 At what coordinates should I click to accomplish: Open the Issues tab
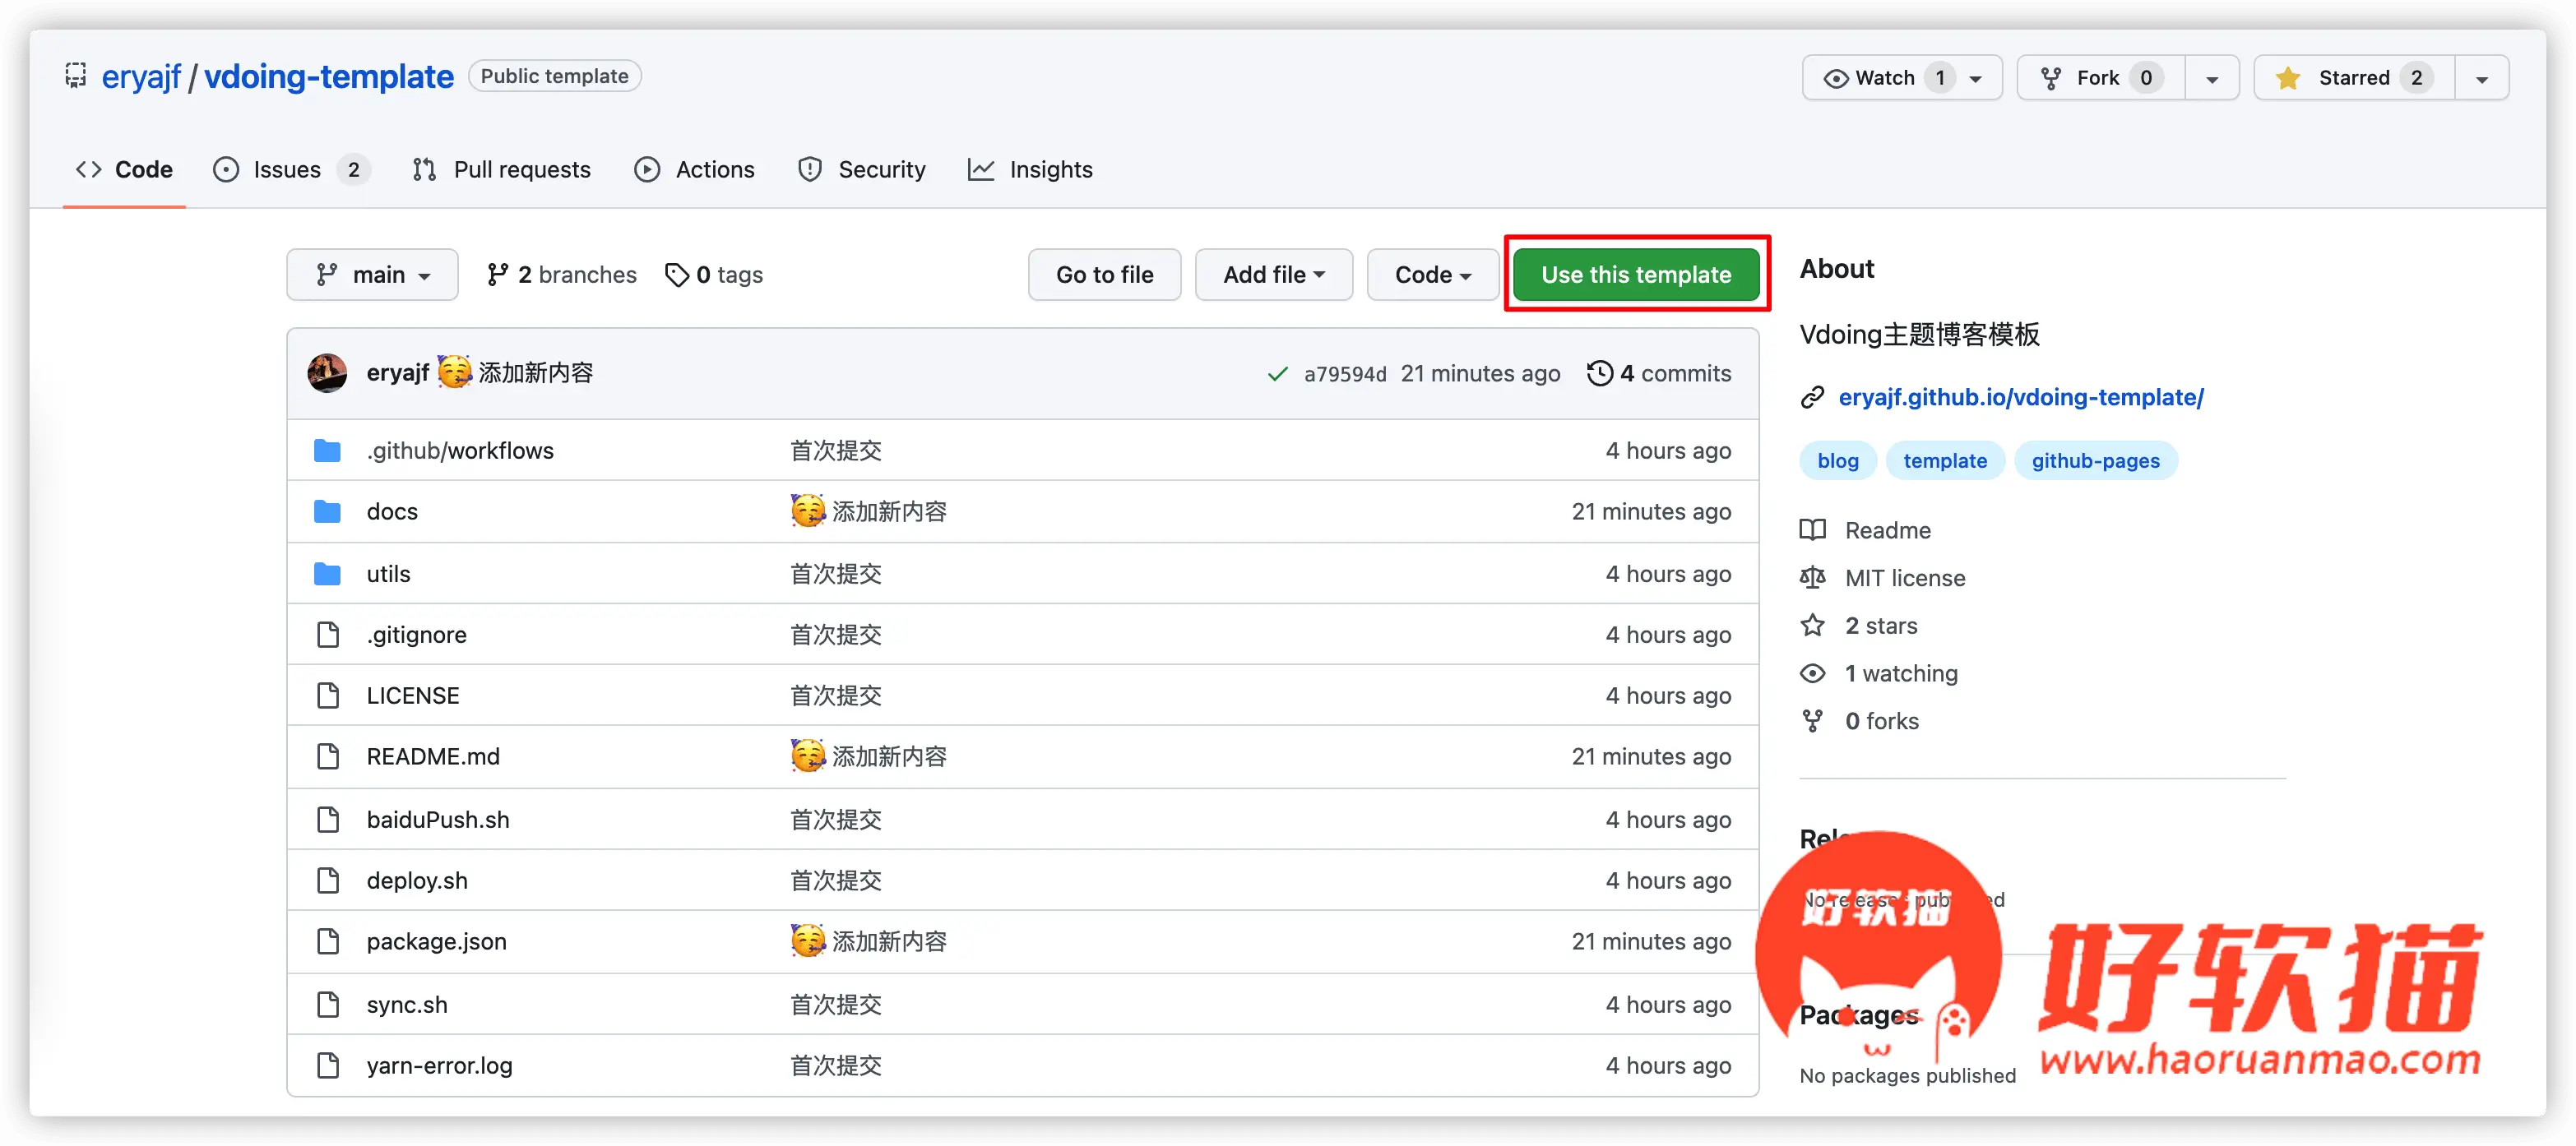click(x=291, y=170)
